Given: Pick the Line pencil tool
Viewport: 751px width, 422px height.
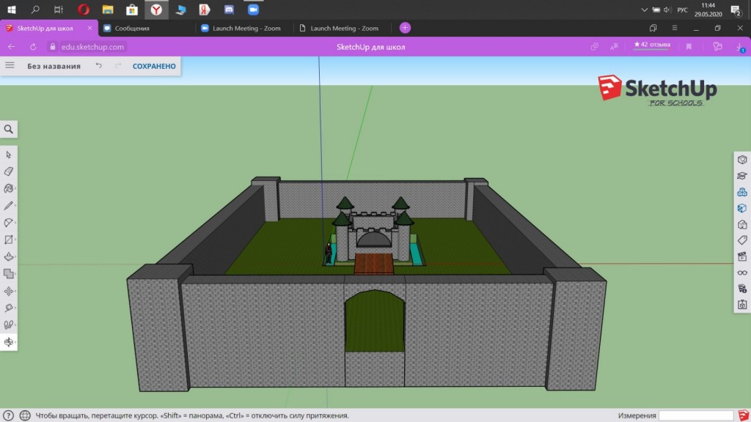Looking at the screenshot, I should coord(9,206).
